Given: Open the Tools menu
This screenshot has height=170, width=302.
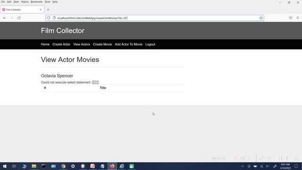Looking at the screenshot, I should 47,2.
